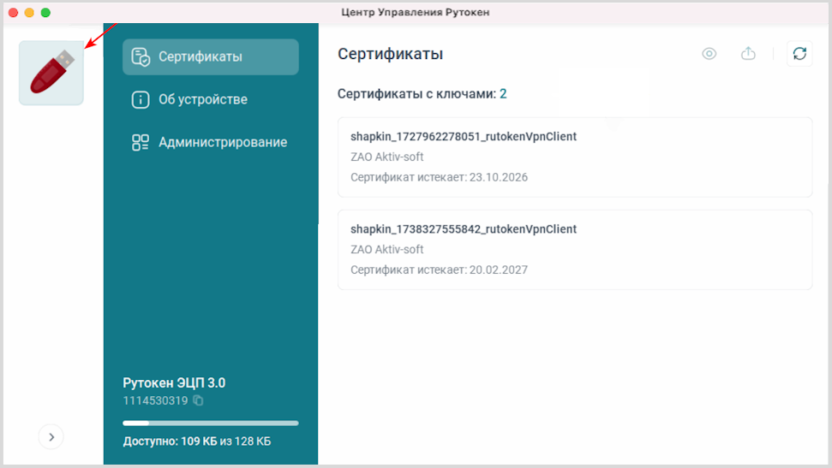Image resolution: width=832 pixels, height=468 pixels.
Task: Expand the device panel with the chevron
Action: point(51,437)
